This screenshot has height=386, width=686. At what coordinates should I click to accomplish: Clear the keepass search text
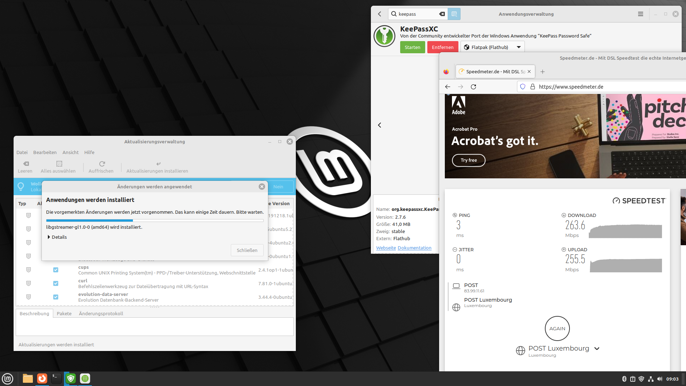click(x=442, y=14)
